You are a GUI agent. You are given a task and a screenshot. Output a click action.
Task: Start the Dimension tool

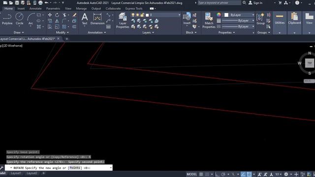[97, 19]
